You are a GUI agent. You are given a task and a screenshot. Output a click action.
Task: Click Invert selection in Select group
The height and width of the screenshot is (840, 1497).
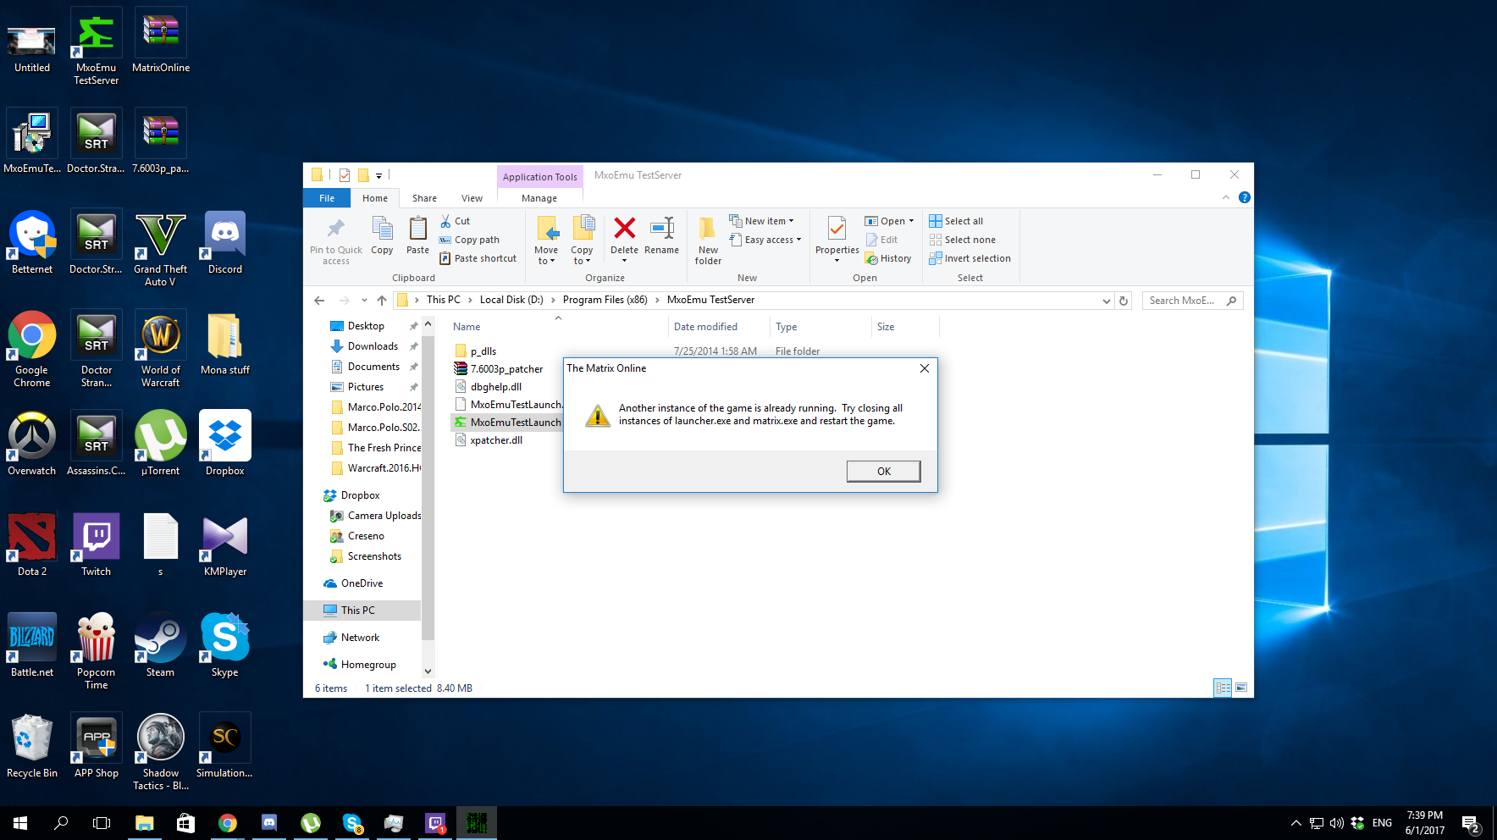969,258
